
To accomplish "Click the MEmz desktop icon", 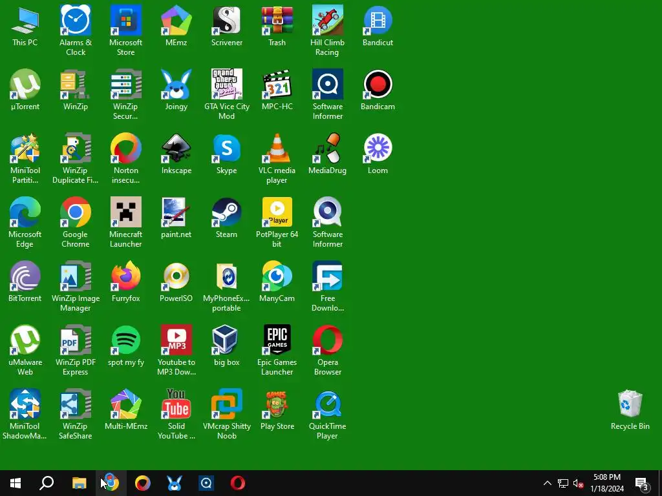I will (176, 26).
